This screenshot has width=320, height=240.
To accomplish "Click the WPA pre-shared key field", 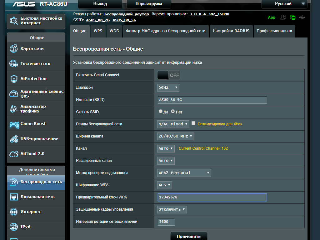I will (212, 197).
